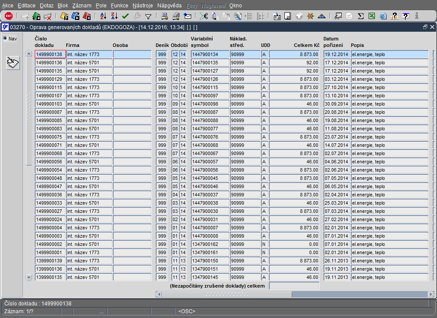Click the Celkem Kč field in row 1499900107
The height and width of the screenshot is (318, 437).
point(294,96)
